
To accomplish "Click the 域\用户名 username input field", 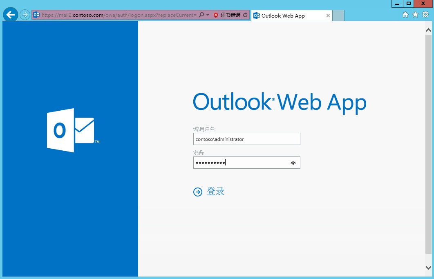I will (x=246, y=139).
